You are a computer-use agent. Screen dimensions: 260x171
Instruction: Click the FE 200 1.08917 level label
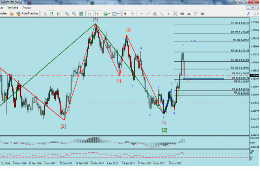[x=241, y=40]
